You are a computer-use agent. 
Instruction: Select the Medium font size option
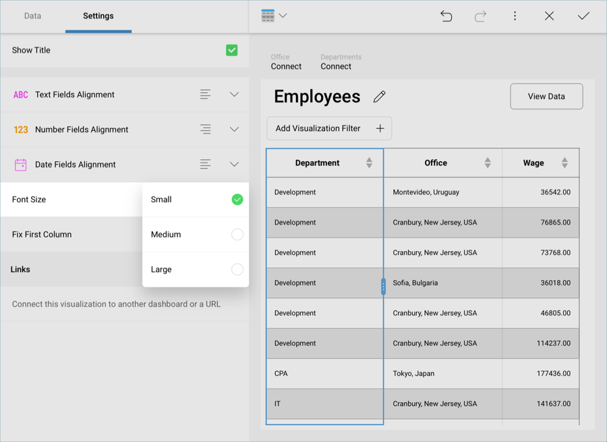(x=237, y=234)
